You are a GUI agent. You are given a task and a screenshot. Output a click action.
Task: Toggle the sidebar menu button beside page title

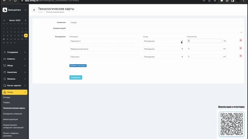click(x=34, y=10)
